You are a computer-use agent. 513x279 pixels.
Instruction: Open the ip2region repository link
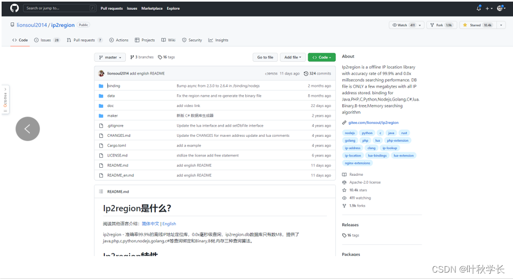coord(63,25)
